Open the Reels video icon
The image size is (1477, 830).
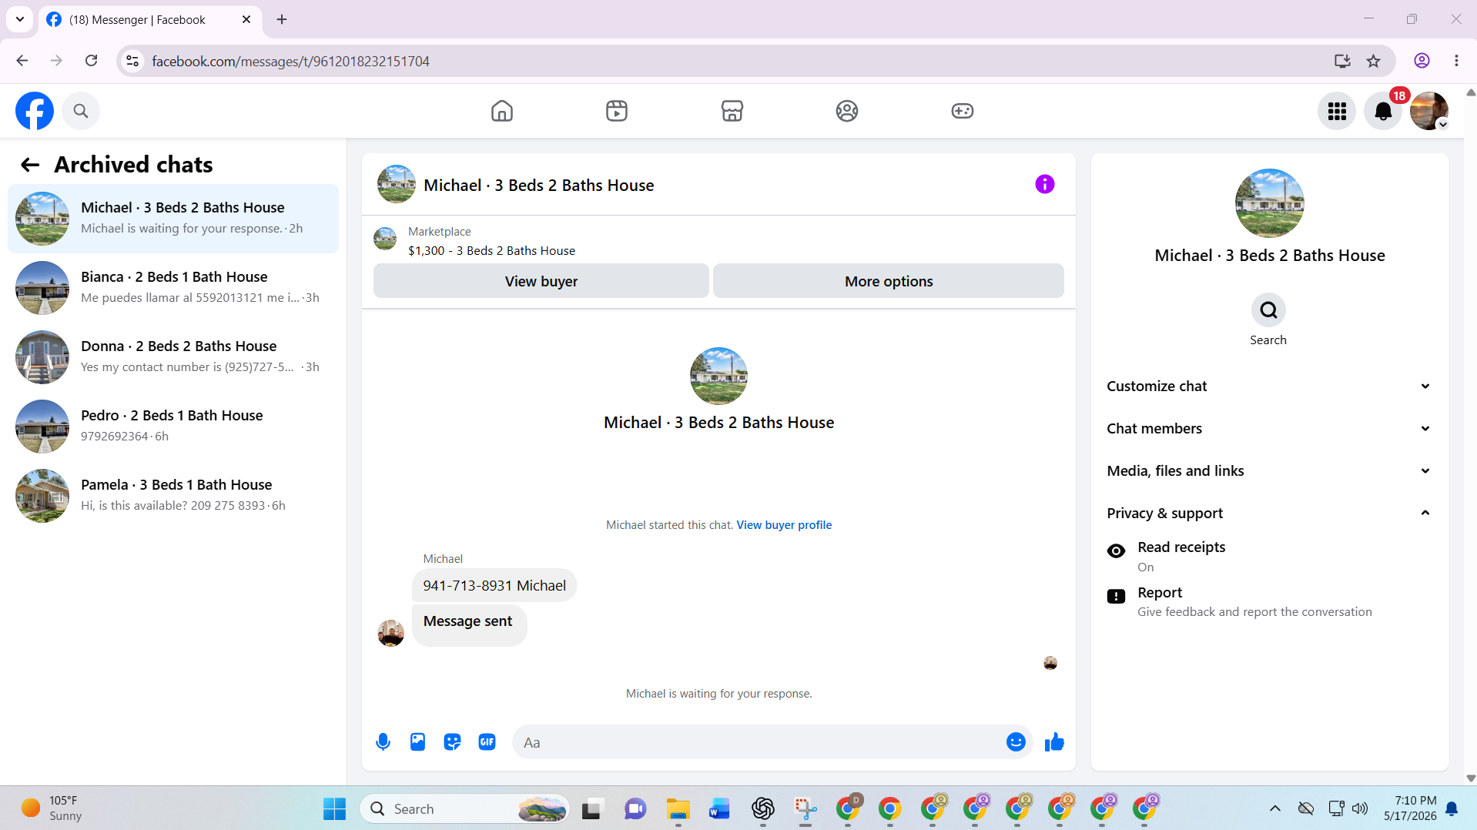click(617, 111)
